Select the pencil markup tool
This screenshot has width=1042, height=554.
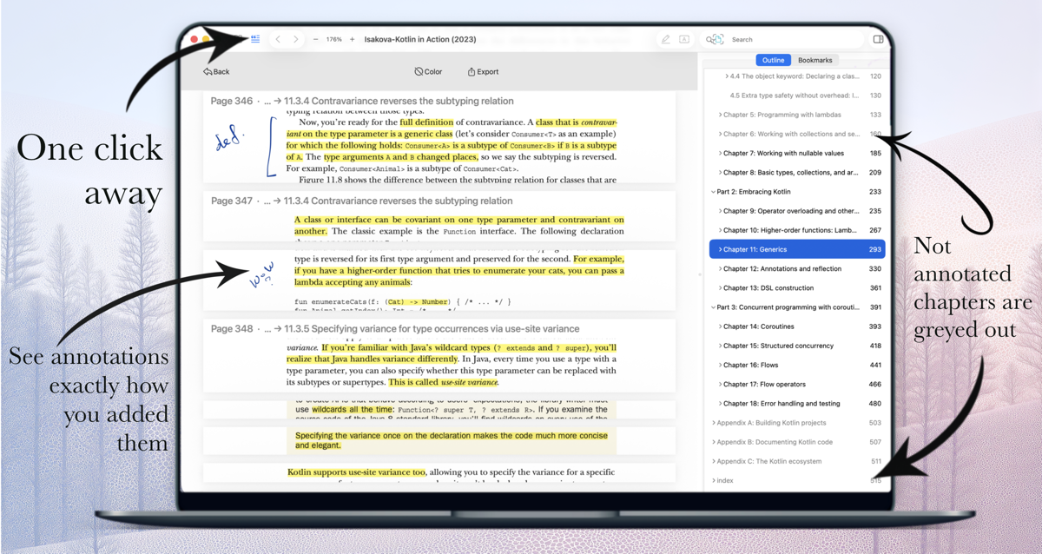click(x=665, y=39)
